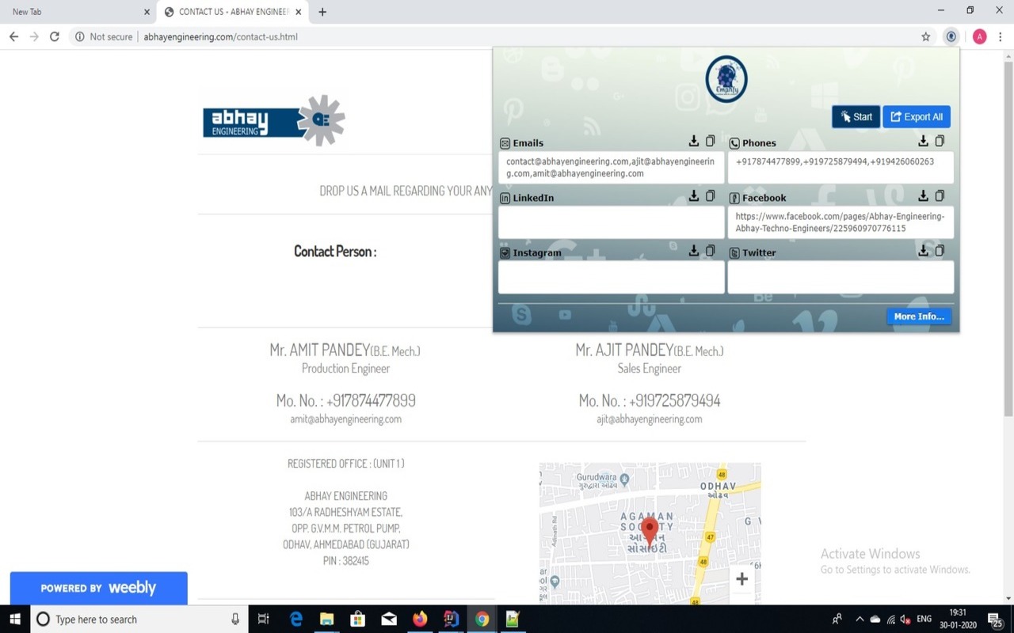Click the red map location pin
The height and width of the screenshot is (633, 1014).
pyautogui.click(x=650, y=533)
